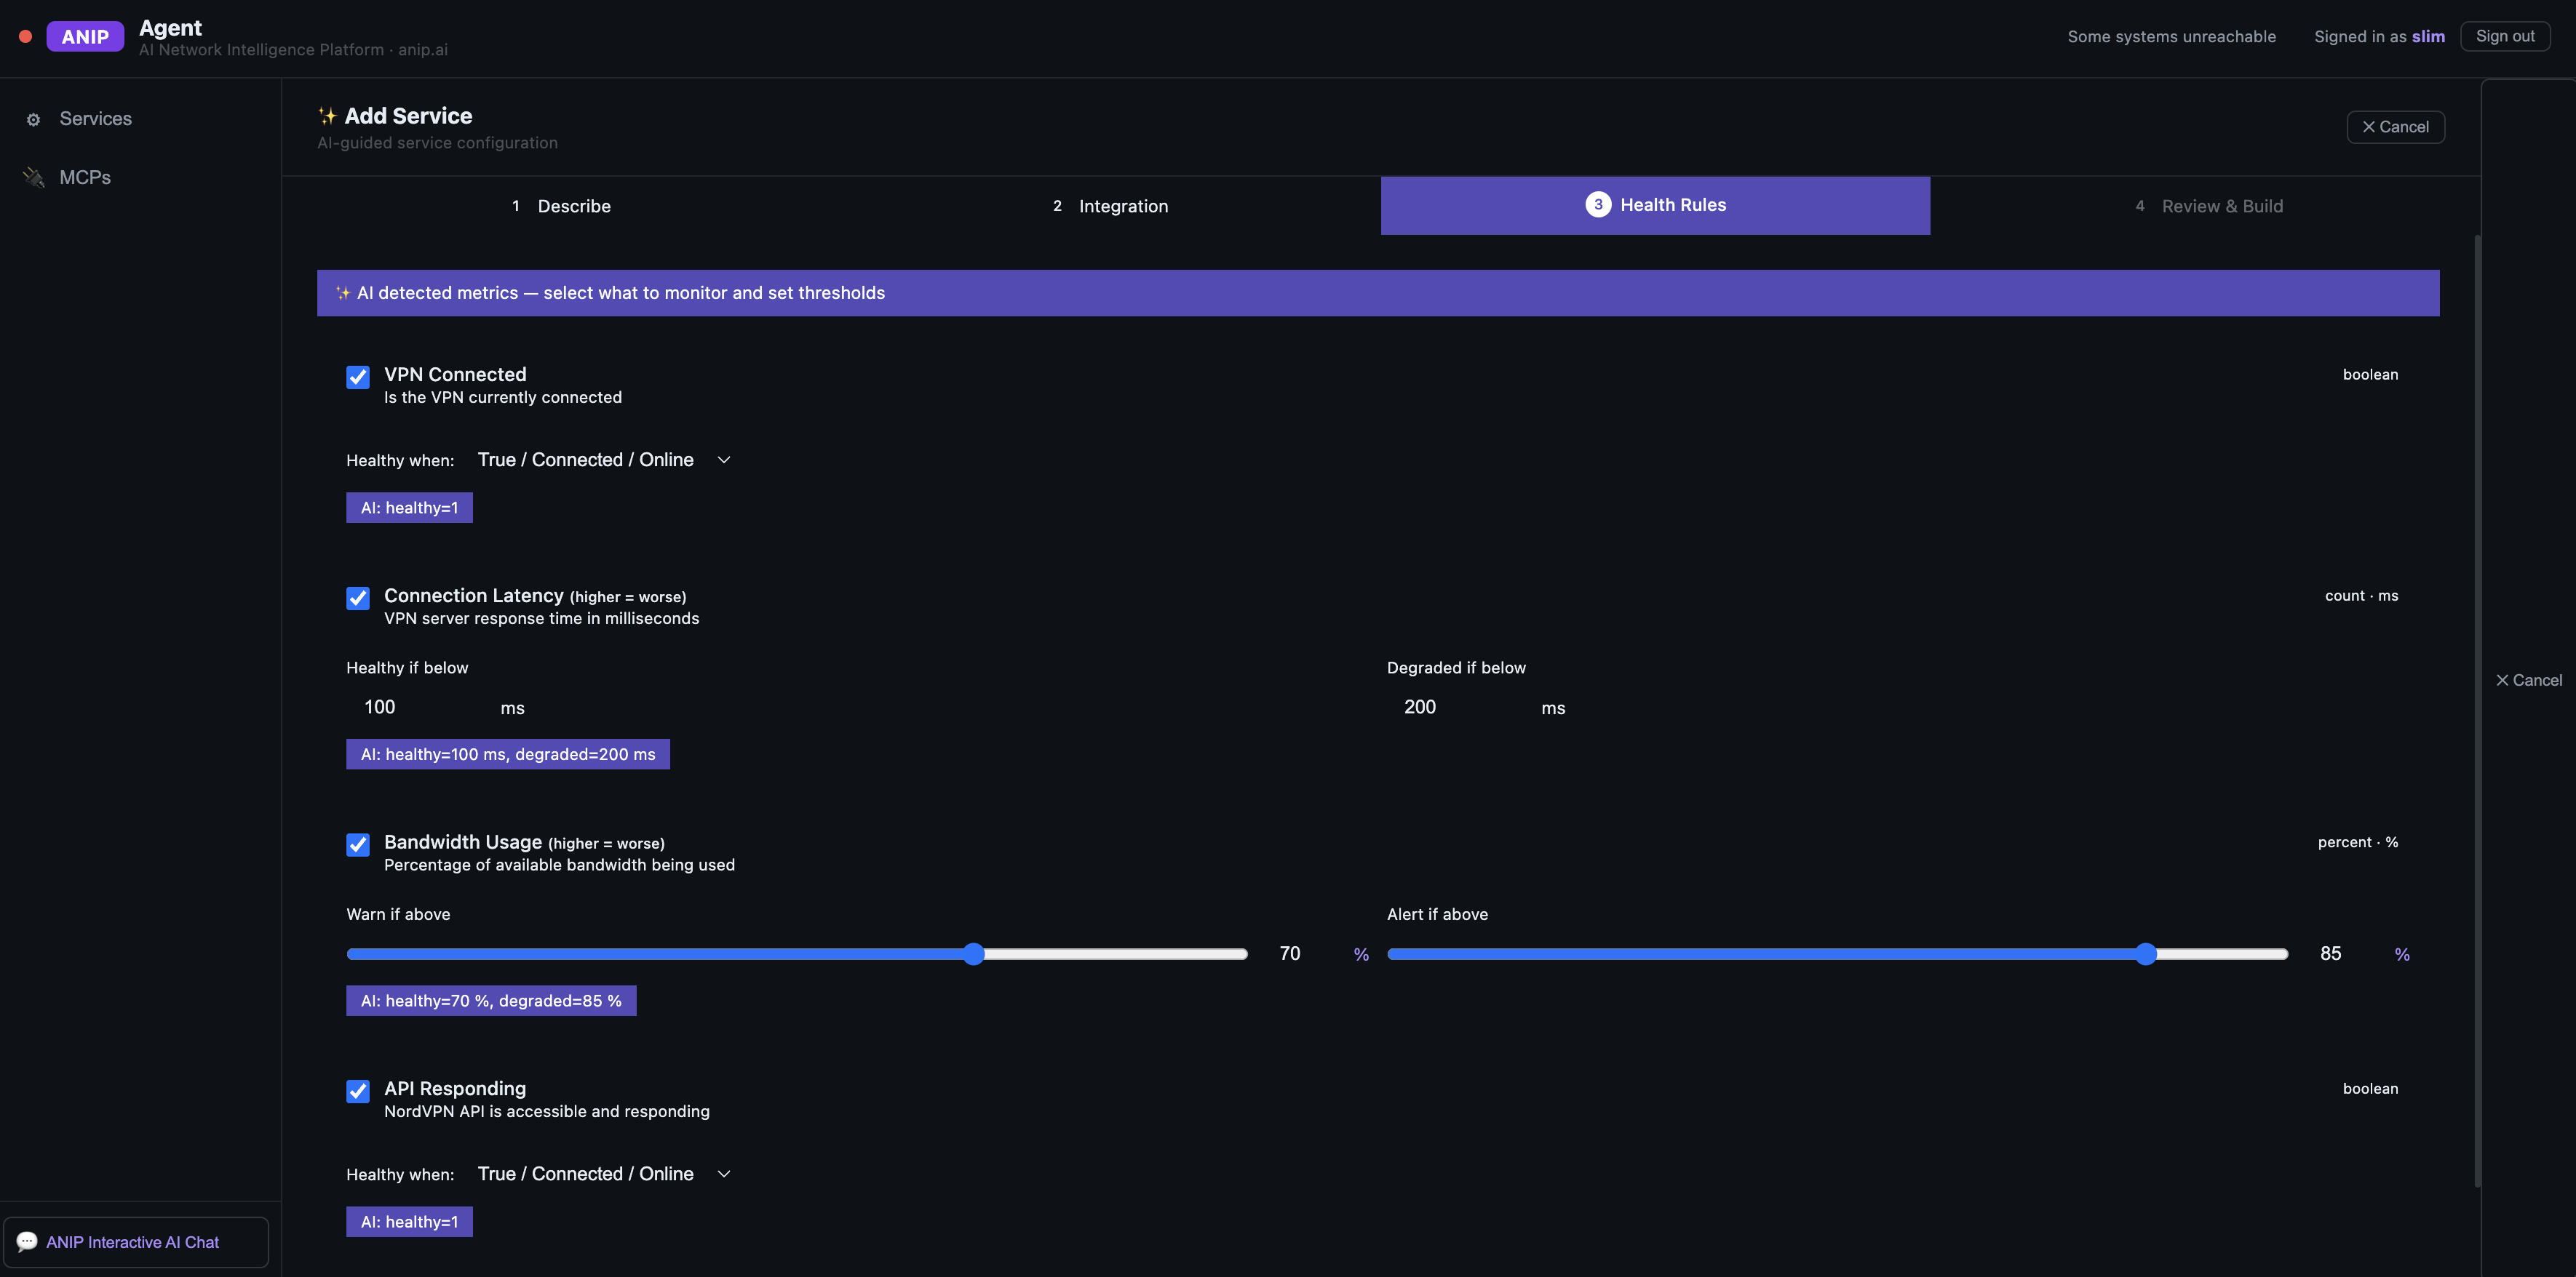The height and width of the screenshot is (1277, 2576).
Task: Click the MCPs plug icon
Action: (34, 178)
